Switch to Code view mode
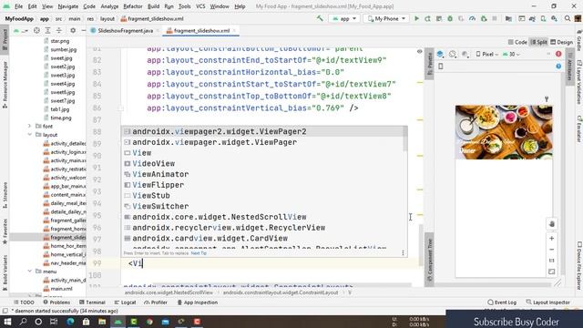Screen dimensions: 583x328 pos(517,42)
